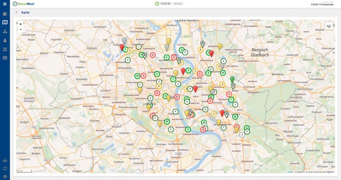Select the green cluster marker labeled 22
This screenshot has width=341, height=180.
click(x=235, y=117)
